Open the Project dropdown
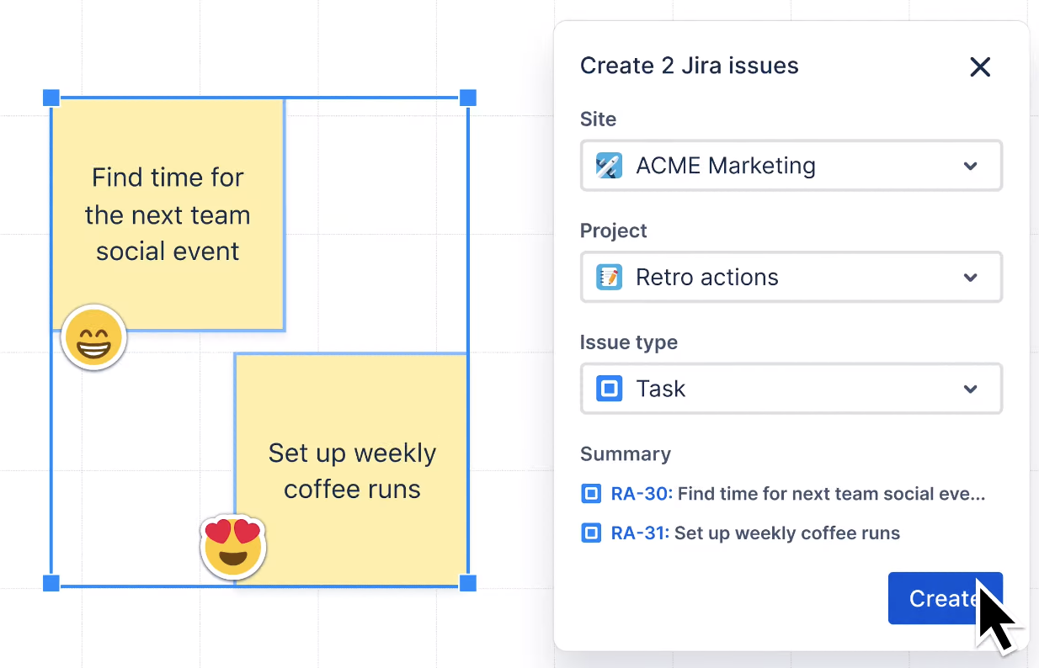This screenshot has width=1039, height=668. point(970,277)
